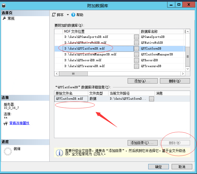This screenshot has height=174, width=197.
Task: Select QPPlatformDB.mdf in details grid
Action: tap(71, 99)
